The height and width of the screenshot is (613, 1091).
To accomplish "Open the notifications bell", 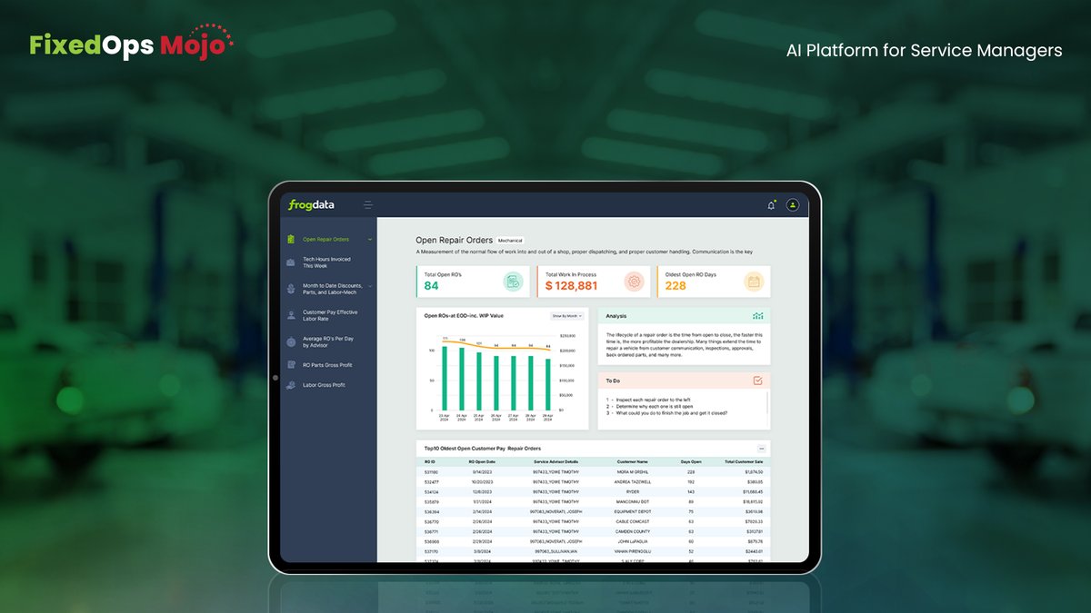I will click(771, 205).
